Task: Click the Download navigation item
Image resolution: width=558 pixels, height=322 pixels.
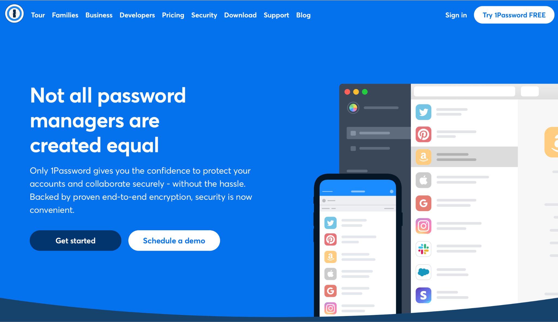Action: point(240,15)
